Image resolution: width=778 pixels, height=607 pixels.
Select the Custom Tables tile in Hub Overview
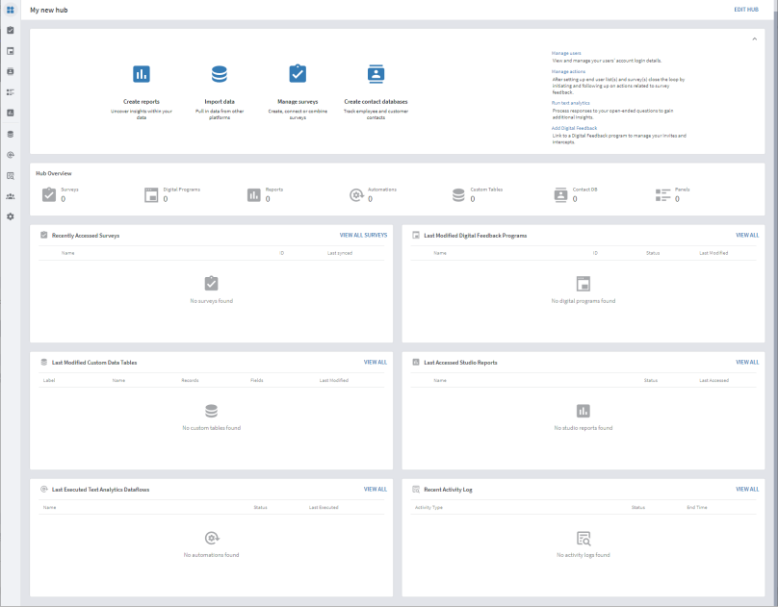tap(478, 194)
